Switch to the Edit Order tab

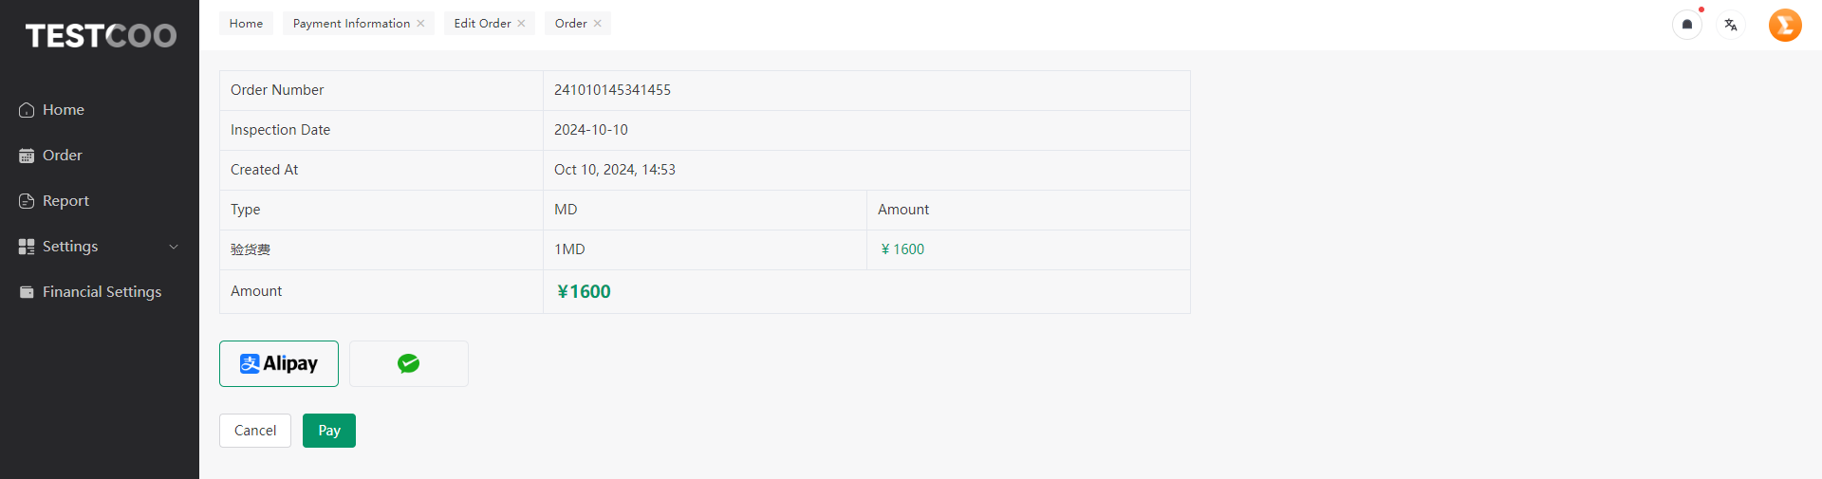482,24
